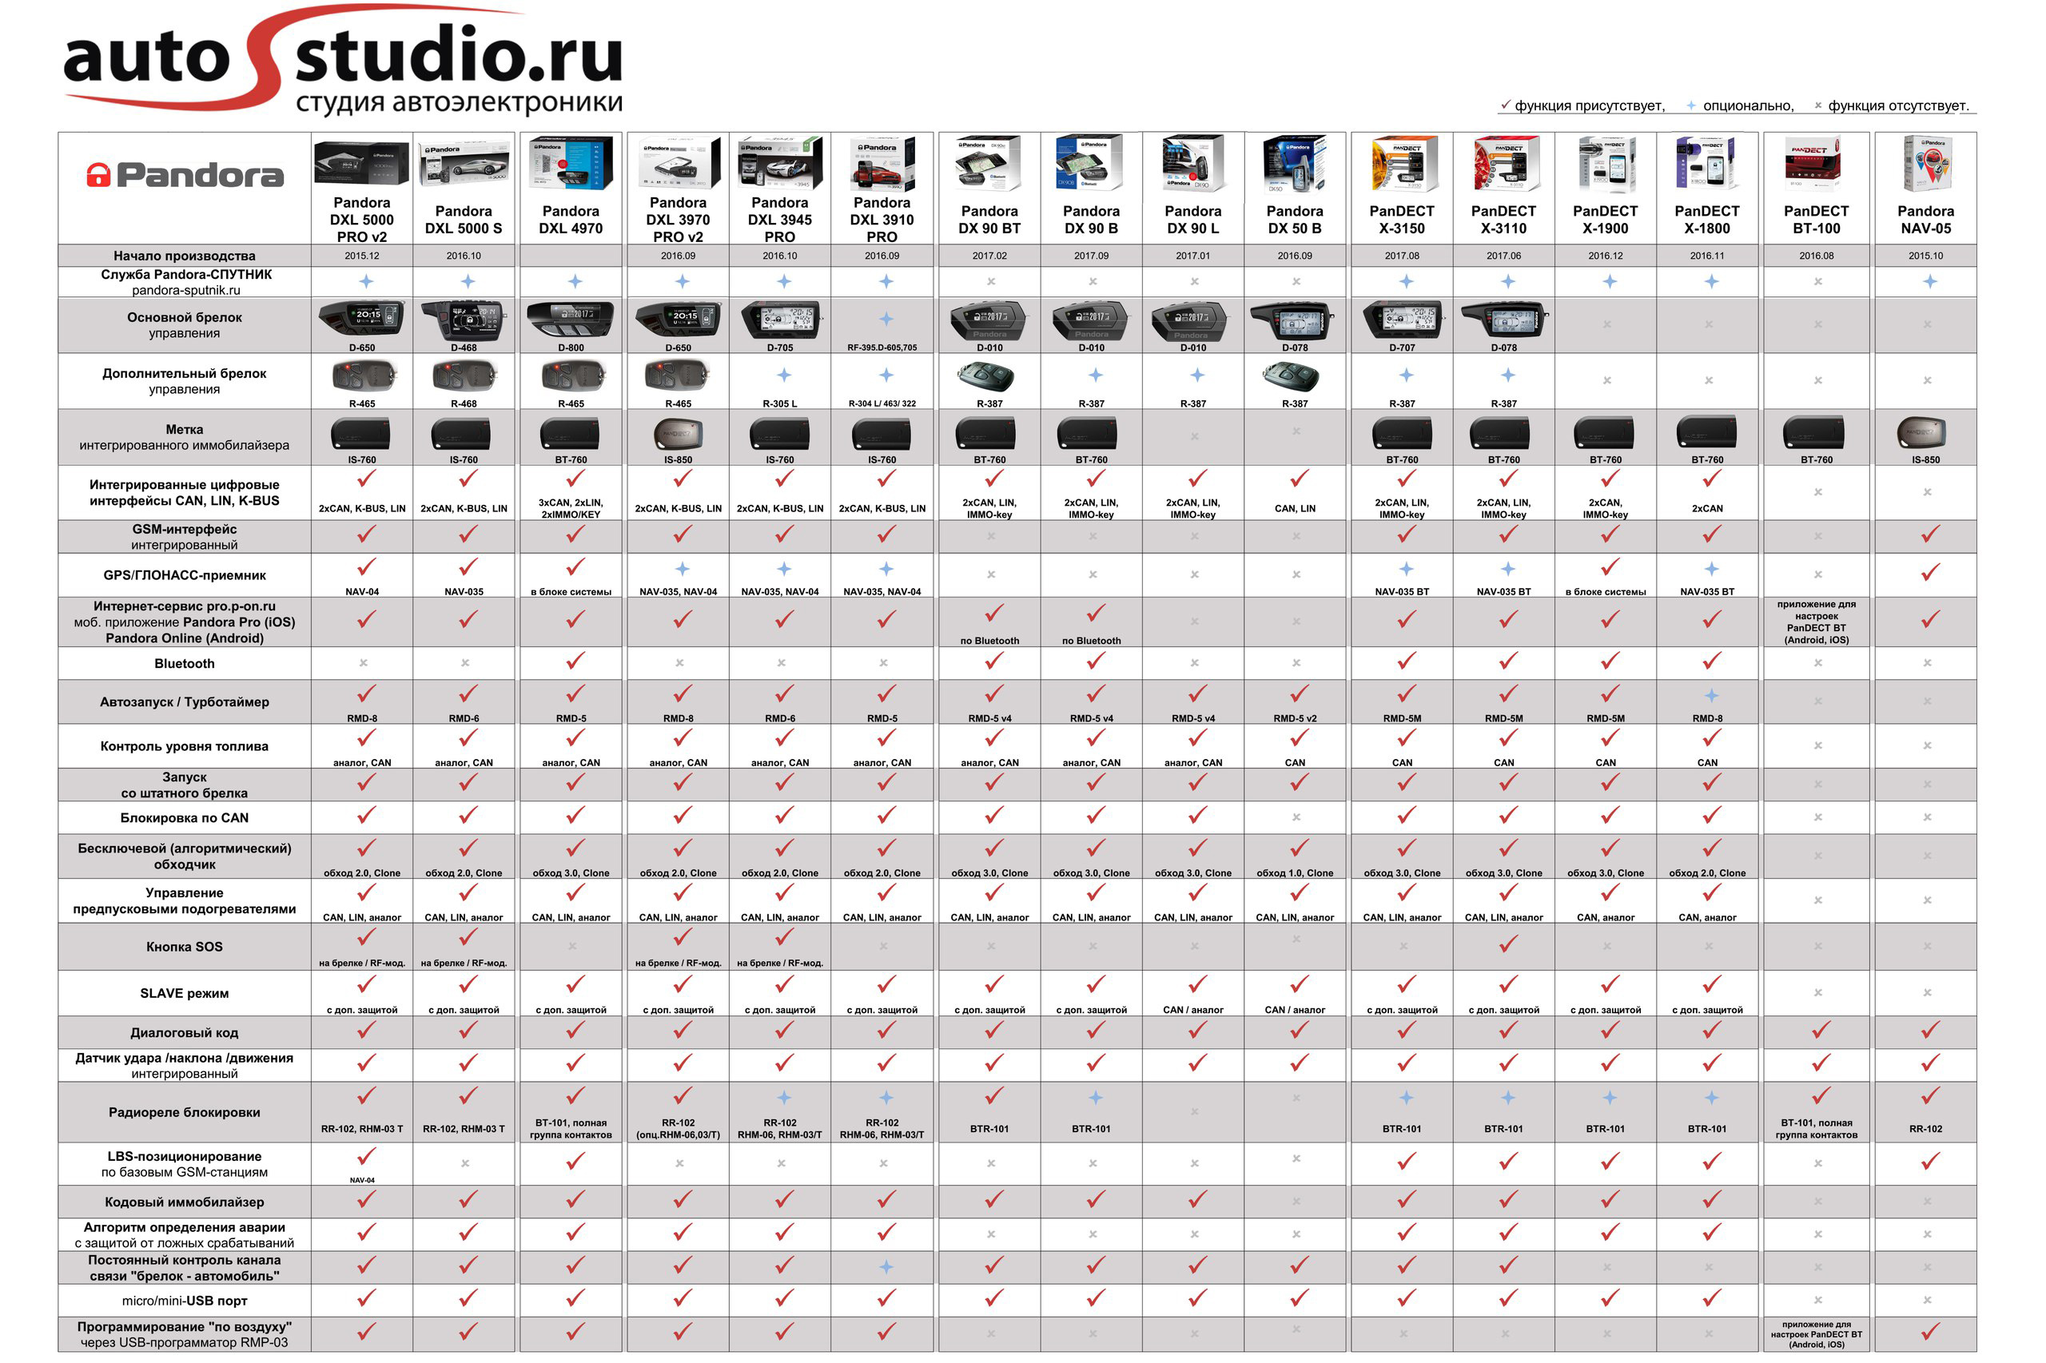The width and height of the screenshot is (2046, 1363).
Task: Click the D-705 key fob image
Action: click(x=779, y=320)
